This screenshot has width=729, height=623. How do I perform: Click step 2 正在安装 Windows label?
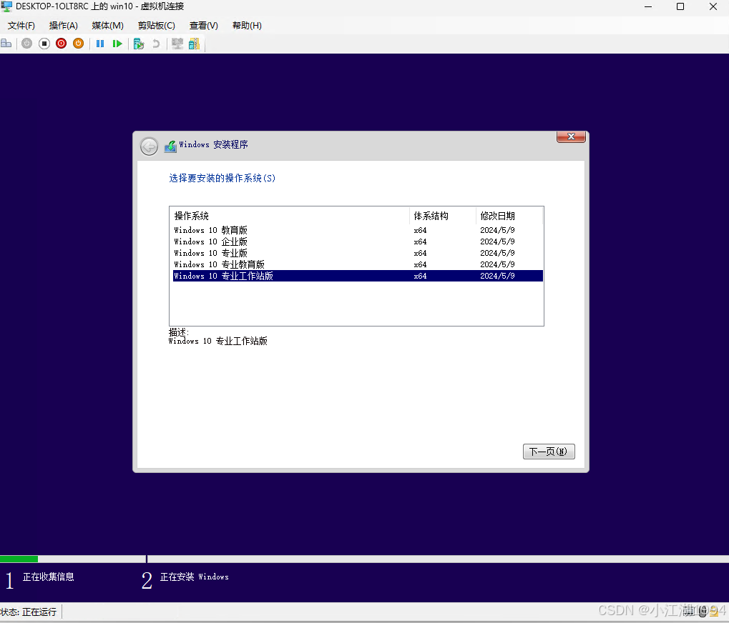[195, 577]
